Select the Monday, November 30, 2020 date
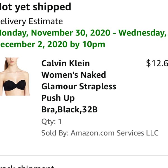 pyautogui.click(x=55, y=33)
